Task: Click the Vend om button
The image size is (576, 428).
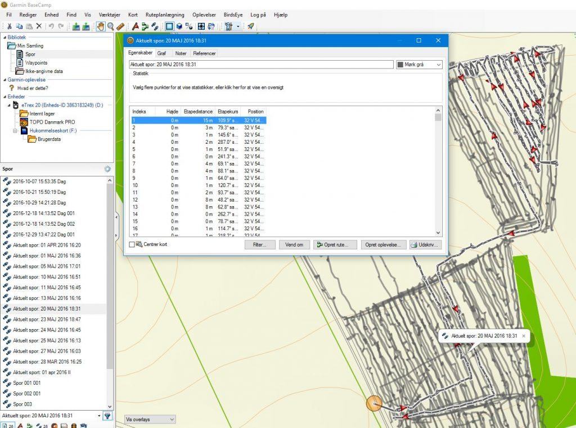Action: pyautogui.click(x=294, y=245)
